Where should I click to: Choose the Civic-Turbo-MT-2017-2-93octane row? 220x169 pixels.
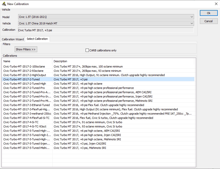pyautogui.click(x=23, y=71)
